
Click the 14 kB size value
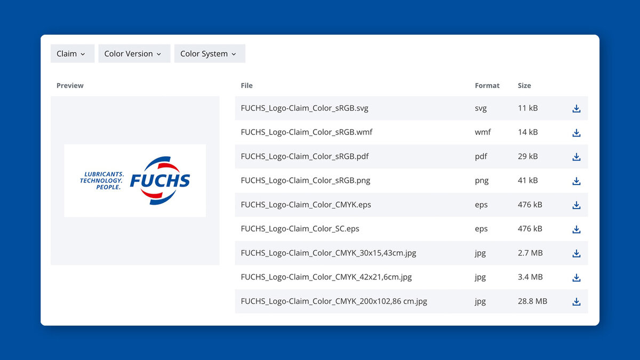click(528, 132)
